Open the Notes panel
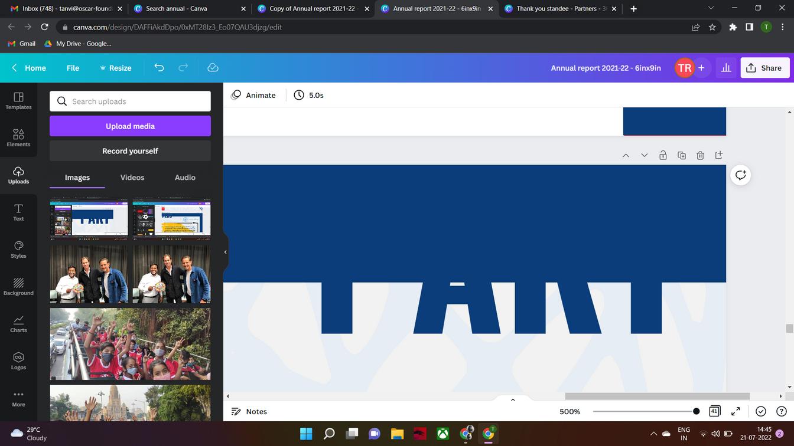The image size is (794, 446). [x=249, y=411]
